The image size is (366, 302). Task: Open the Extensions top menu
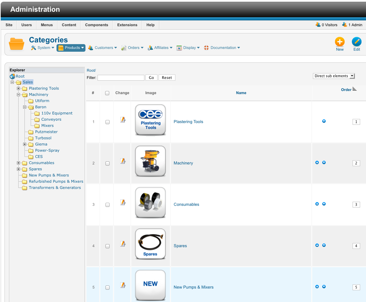[x=127, y=25]
